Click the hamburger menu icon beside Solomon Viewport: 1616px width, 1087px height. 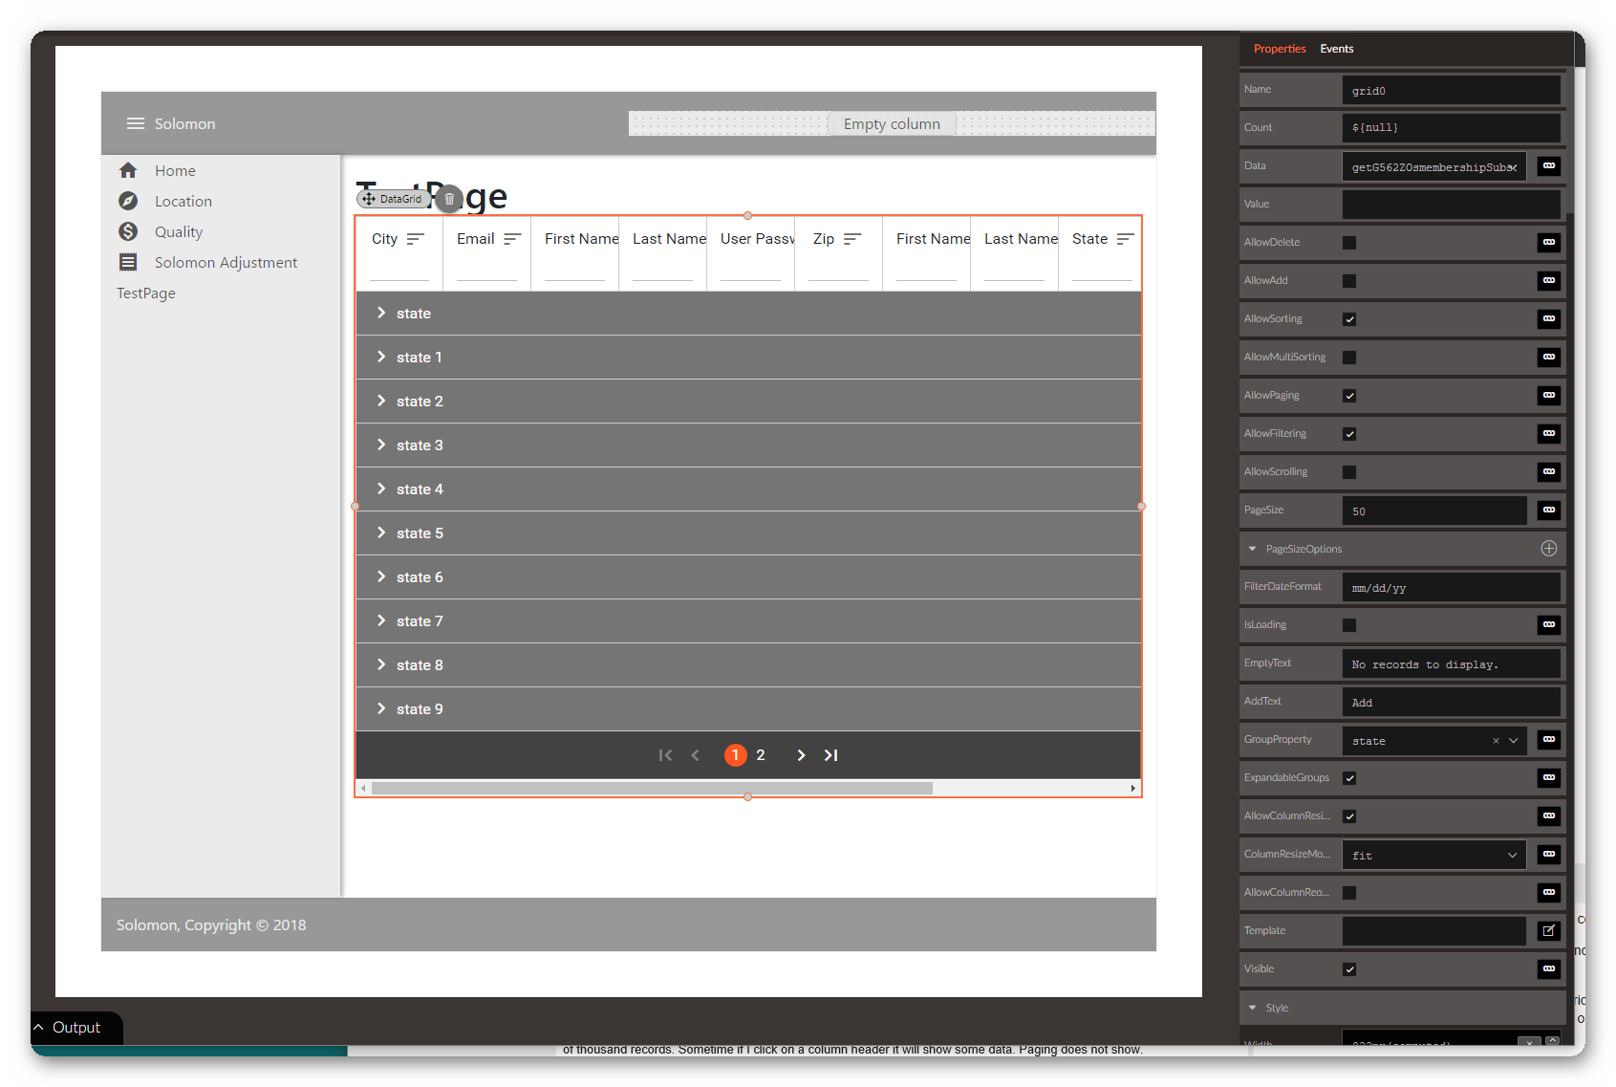click(x=136, y=124)
